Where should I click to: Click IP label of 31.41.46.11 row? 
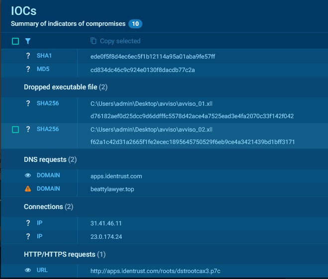click(39, 223)
